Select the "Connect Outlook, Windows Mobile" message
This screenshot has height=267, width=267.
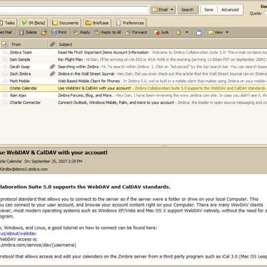[133, 102]
